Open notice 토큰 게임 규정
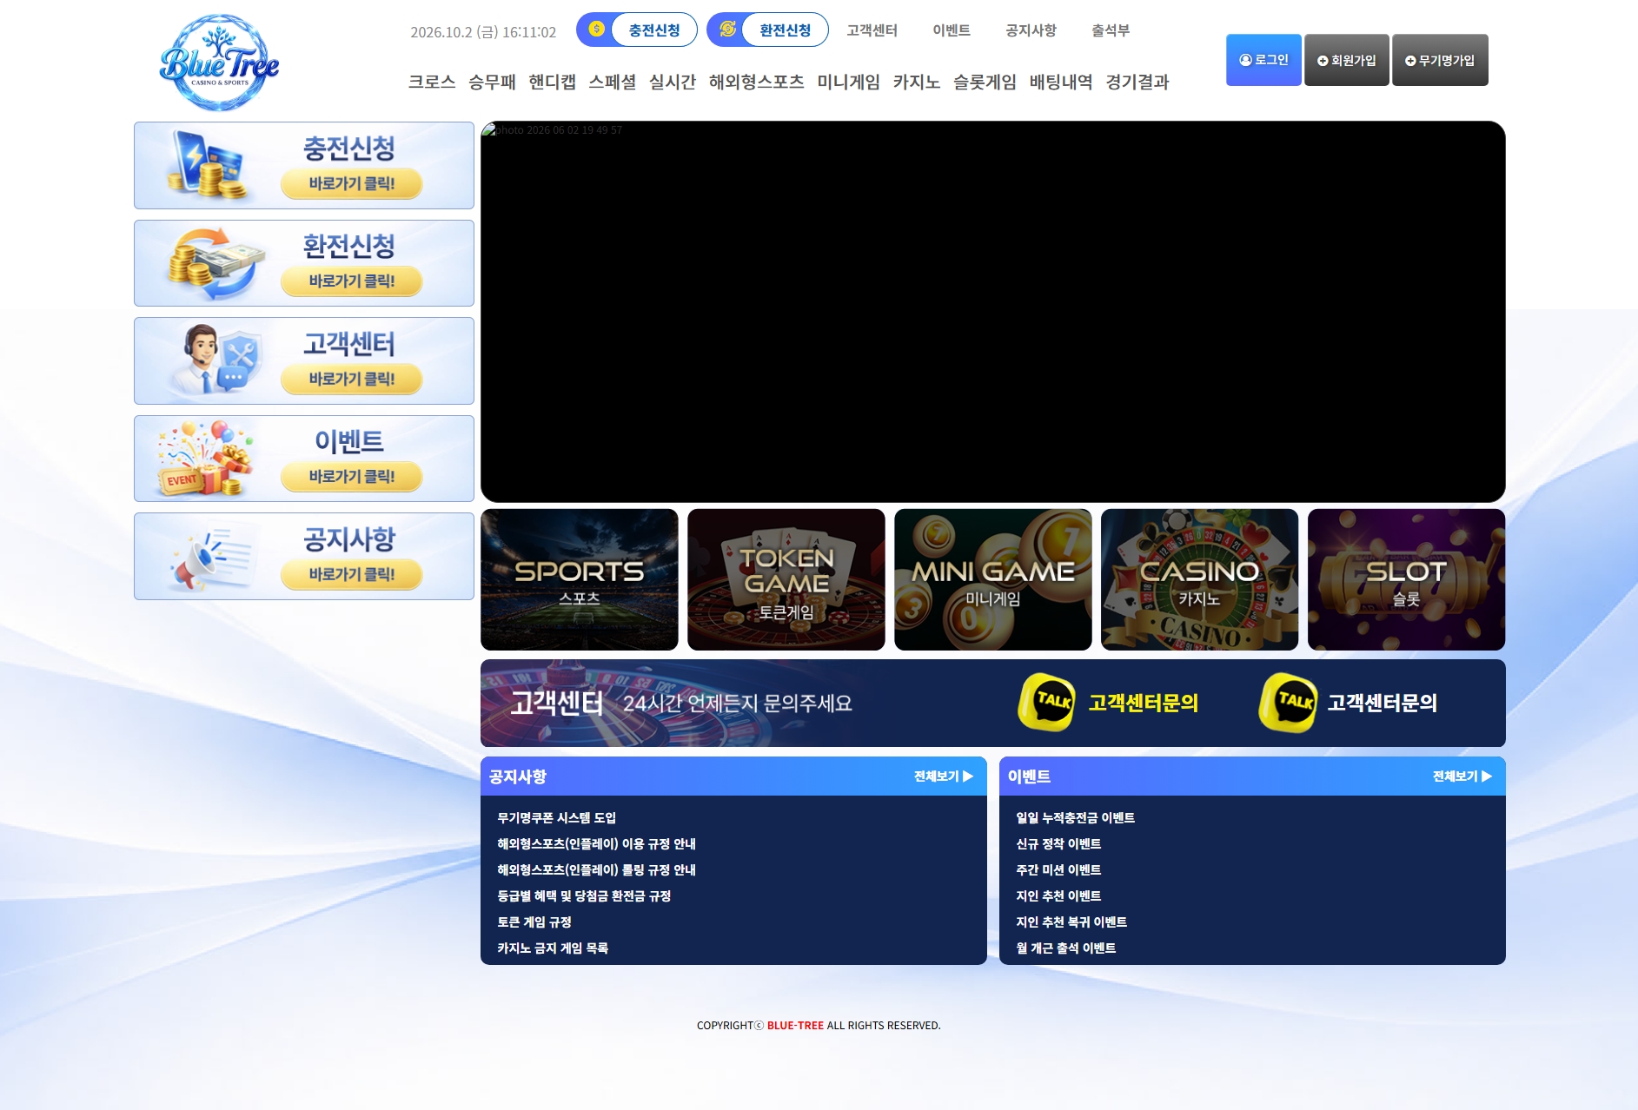The image size is (1638, 1110). (x=534, y=922)
